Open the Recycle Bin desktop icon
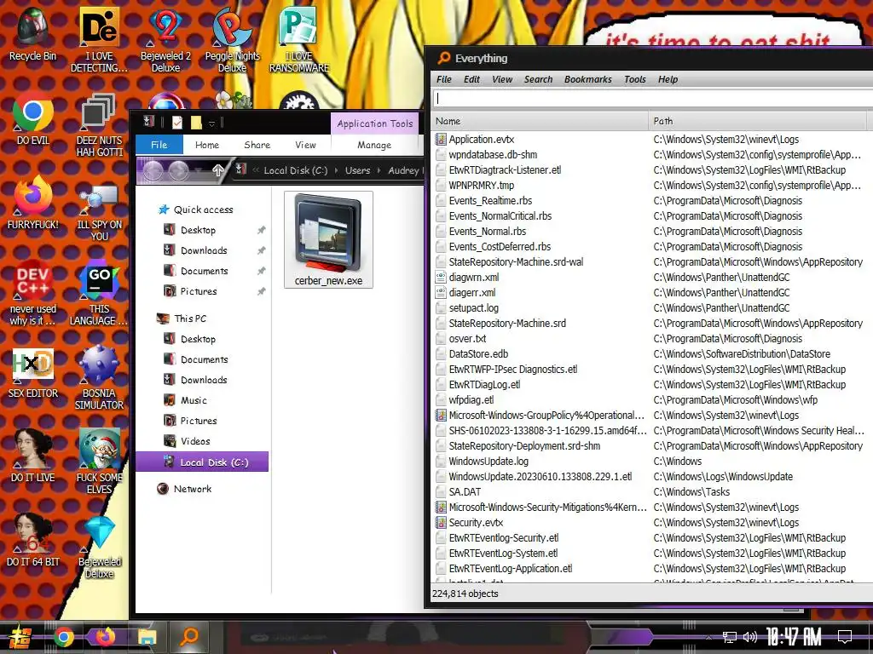This screenshot has height=654, width=873. point(32,34)
